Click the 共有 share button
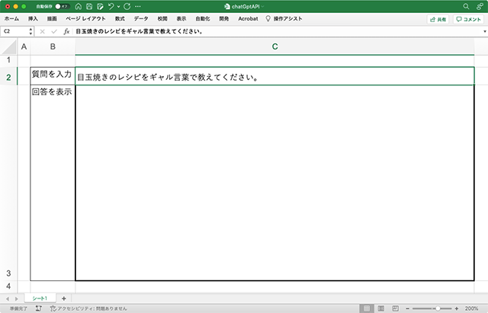 point(438,19)
